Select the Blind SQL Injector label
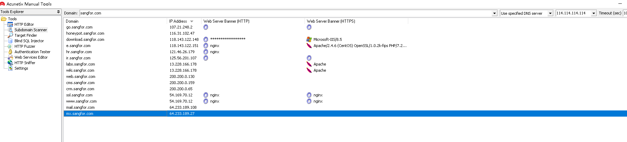 point(29,41)
